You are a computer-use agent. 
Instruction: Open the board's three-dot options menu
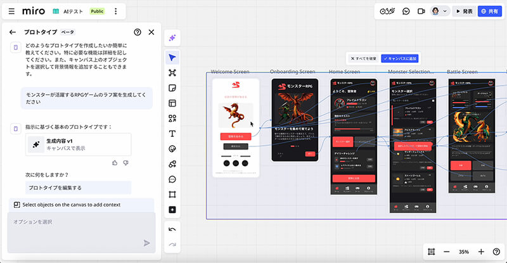pyautogui.click(x=115, y=11)
